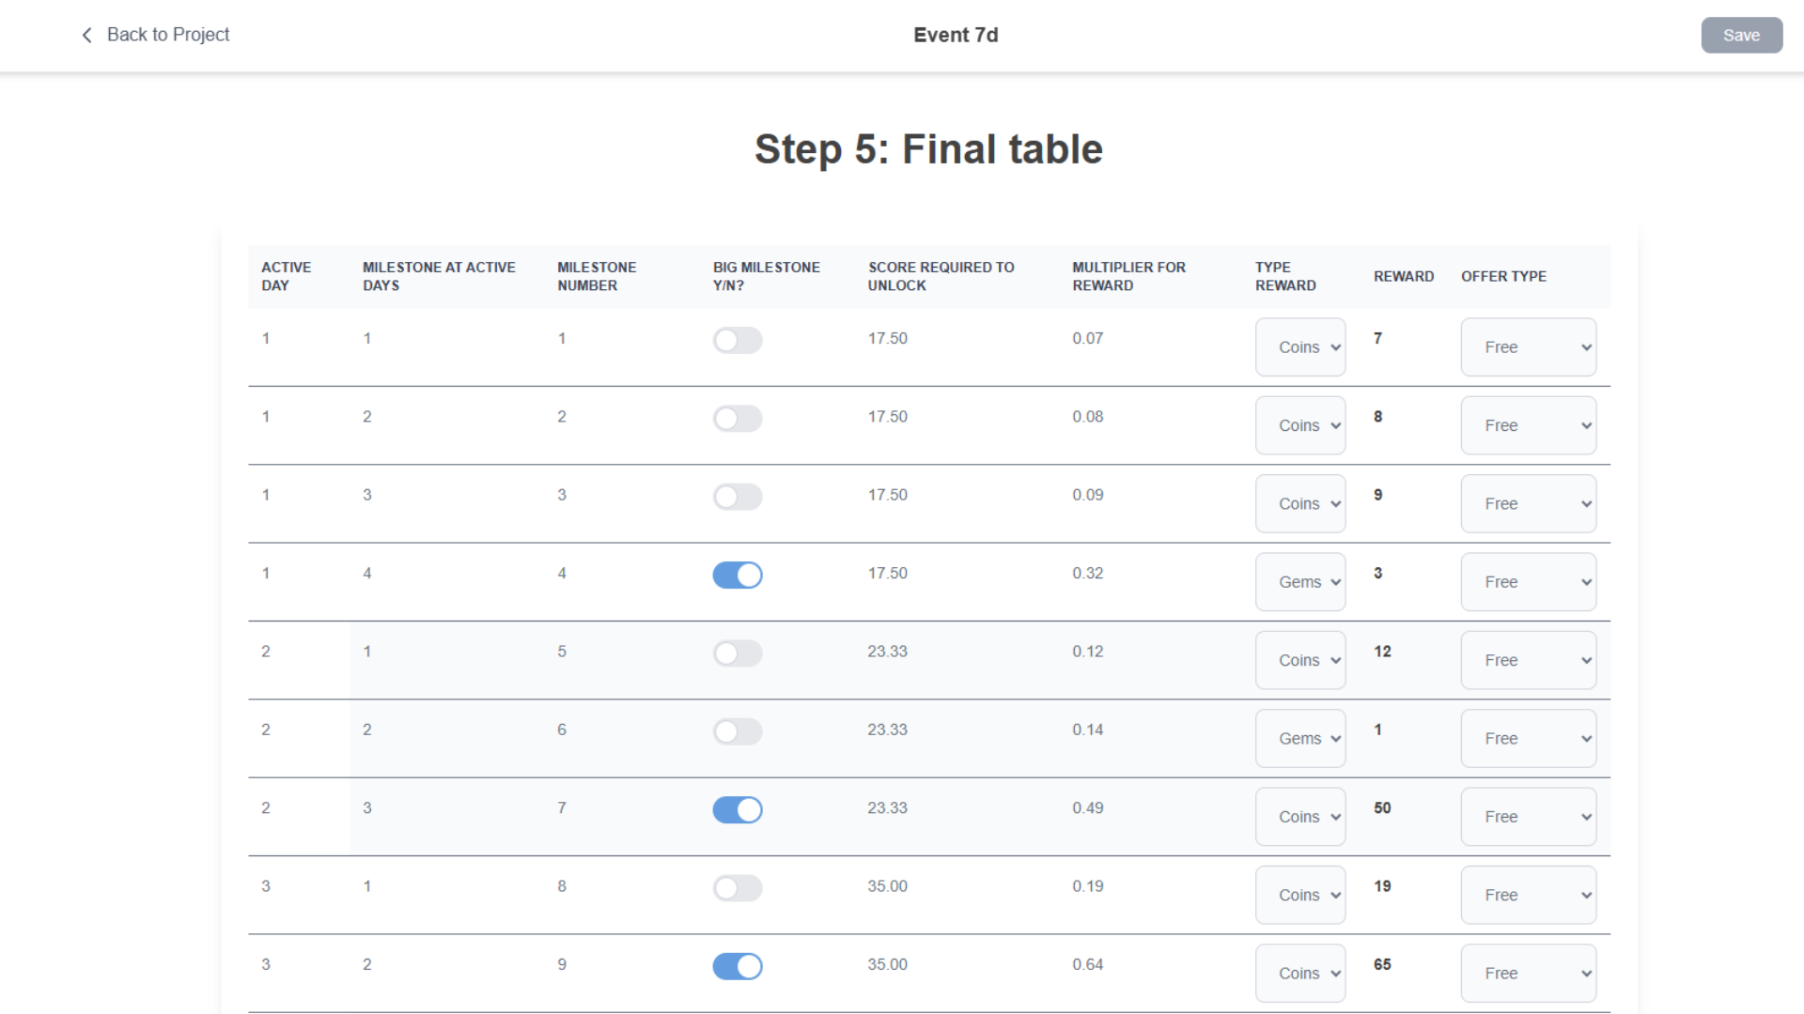Click the 'Event 7d' title text
This screenshot has width=1804, height=1014.
[x=956, y=35]
